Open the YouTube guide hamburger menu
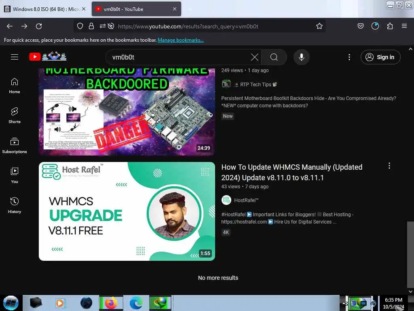The height and width of the screenshot is (311, 414). click(x=15, y=57)
